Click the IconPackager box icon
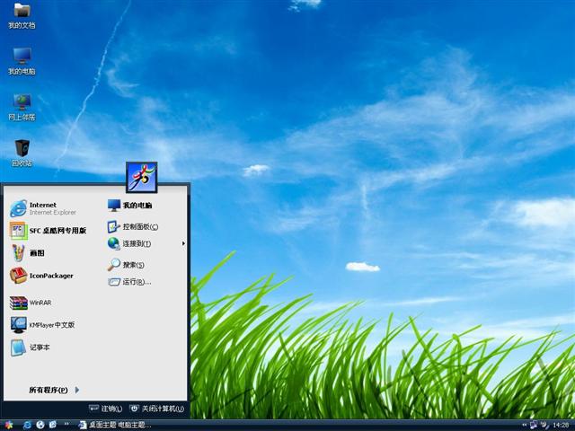Screen dimensions: 575x431 [x=18, y=276]
